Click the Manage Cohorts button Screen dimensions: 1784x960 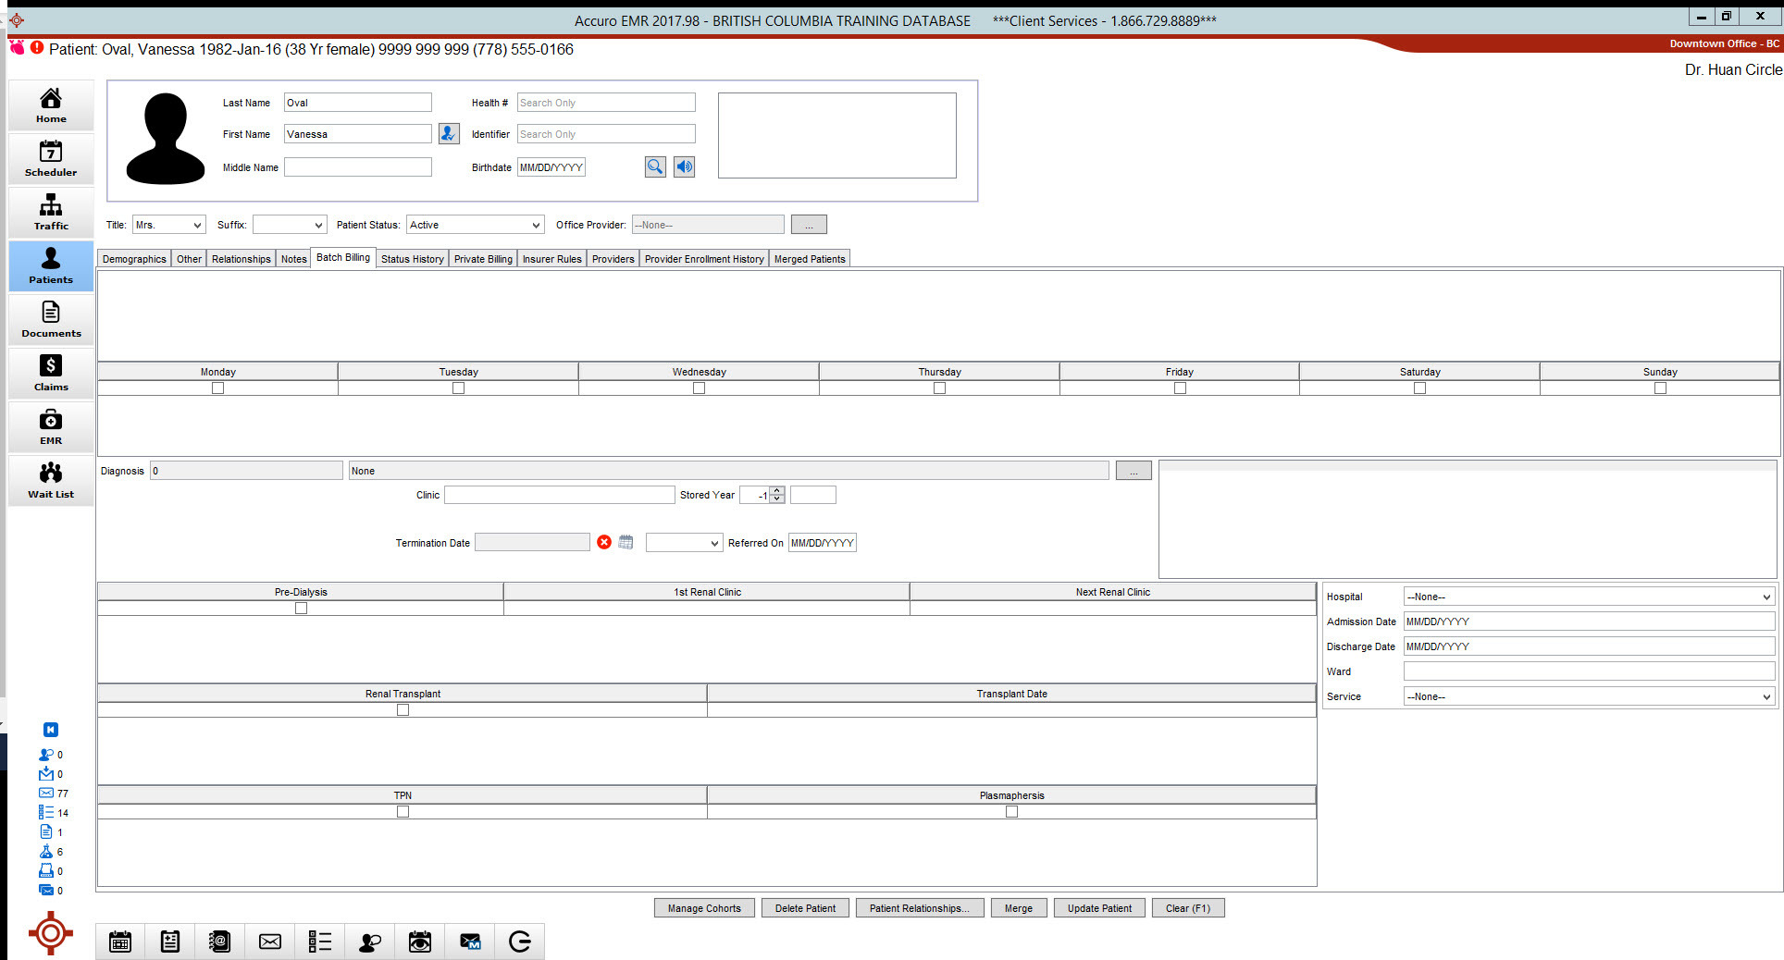click(x=704, y=908)
